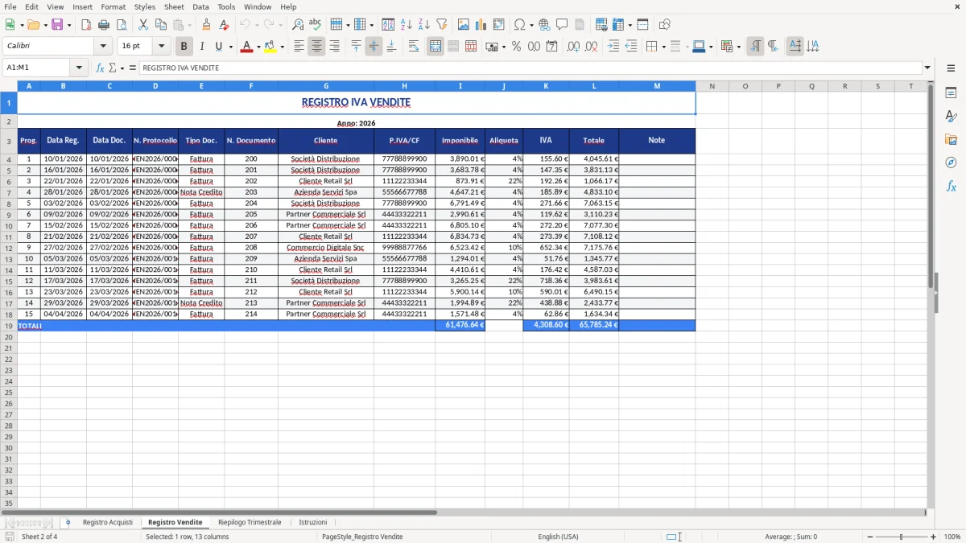966x543 pixels.
Task: Insert a chart into the sheet
Action: pos(481,23)
